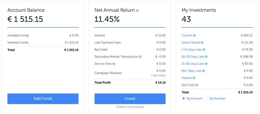Click info icon beside 60+ Days Late

click(204, 71)
